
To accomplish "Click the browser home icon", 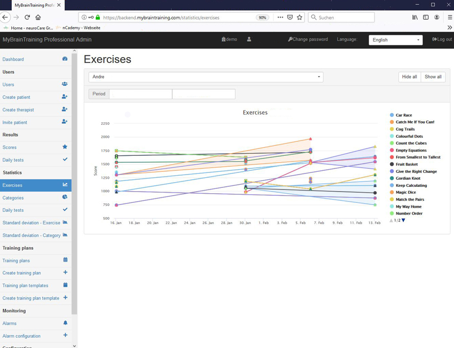I will (38, 17).
